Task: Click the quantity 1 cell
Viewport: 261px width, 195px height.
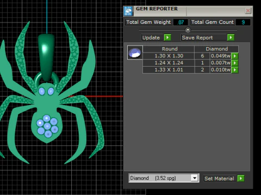Action: pyautogui.click(x=202, y=63)
